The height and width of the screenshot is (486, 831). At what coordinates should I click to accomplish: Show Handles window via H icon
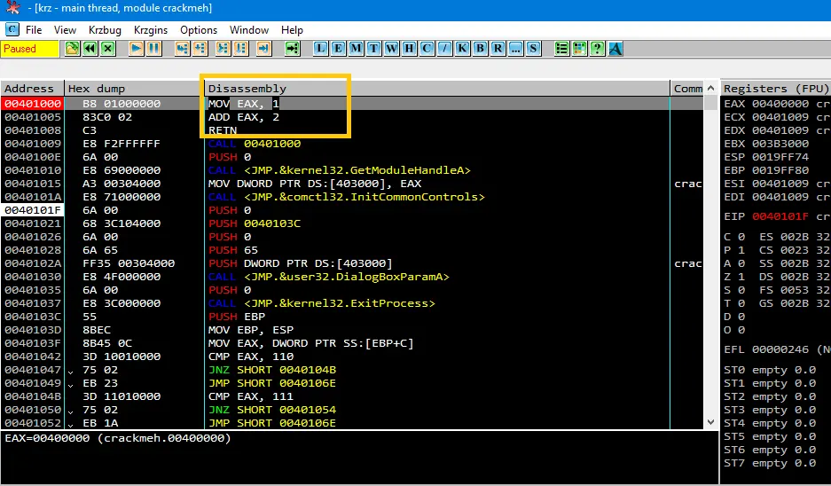(x=409, y=49)
